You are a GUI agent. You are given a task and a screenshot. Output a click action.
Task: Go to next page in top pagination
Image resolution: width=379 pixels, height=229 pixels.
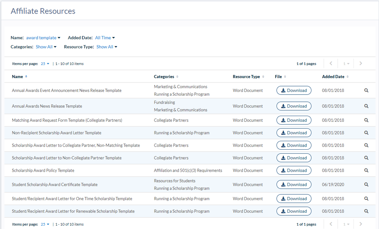pos(361,63)
